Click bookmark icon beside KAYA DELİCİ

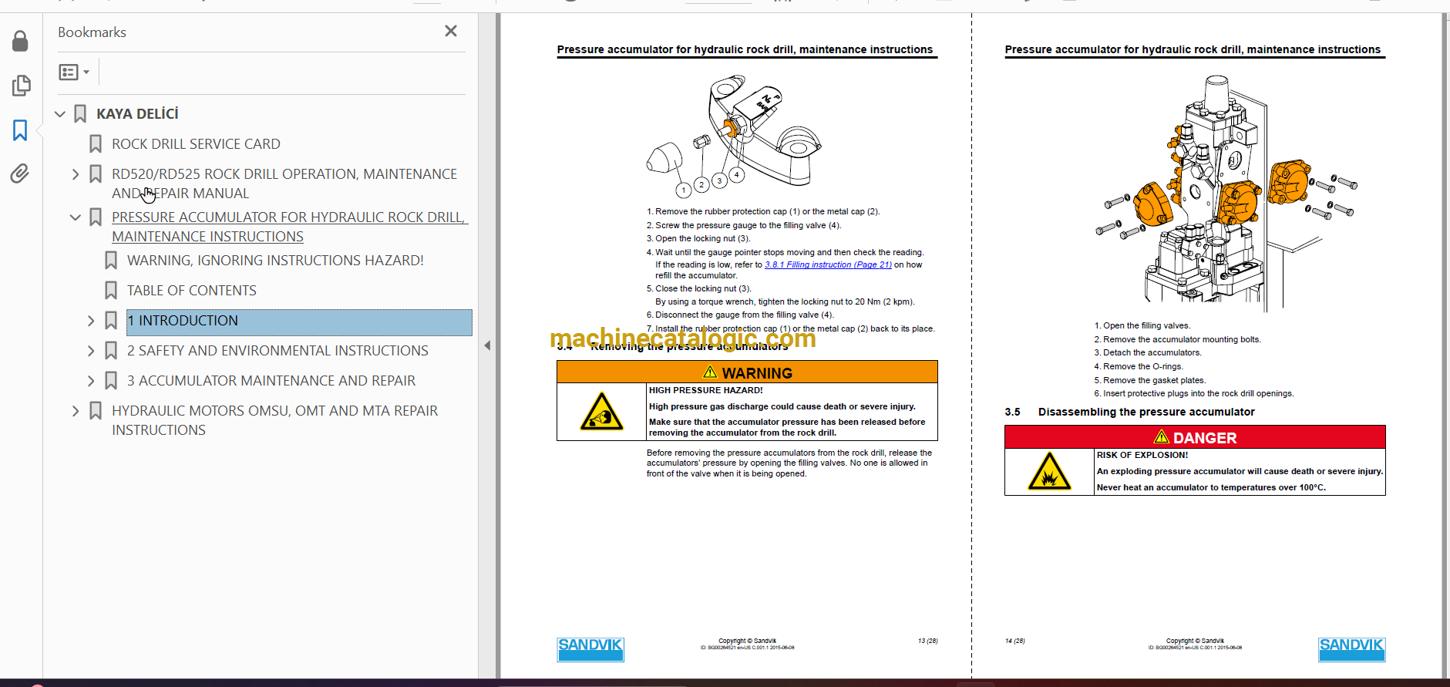click(80, 114)
